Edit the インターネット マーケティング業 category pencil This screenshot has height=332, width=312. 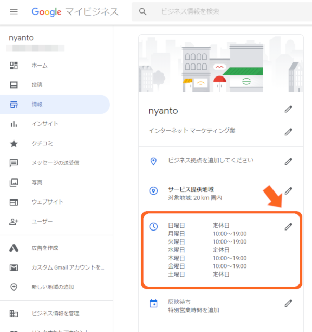pos(288,132)
